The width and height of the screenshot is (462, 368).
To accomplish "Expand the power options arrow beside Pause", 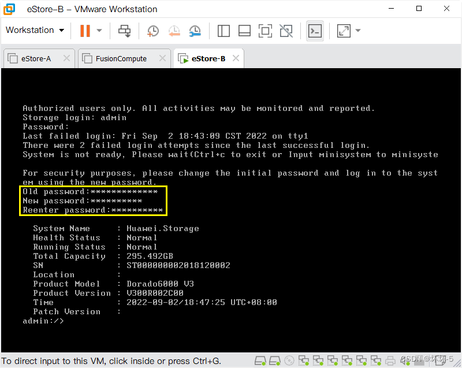I will click(x=99, y=31).
